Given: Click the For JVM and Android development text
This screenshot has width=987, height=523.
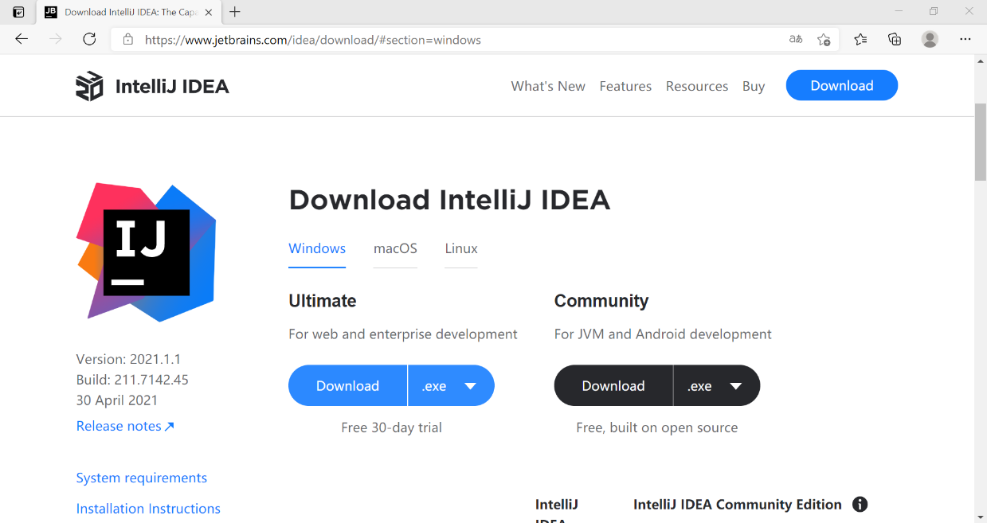Looking at the screenshot, I should 663,334.
